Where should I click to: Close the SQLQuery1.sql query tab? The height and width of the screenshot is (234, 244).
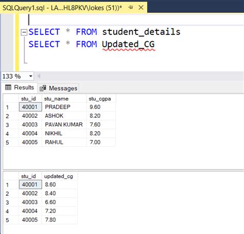pyautogui.click(x=141, y=7)
